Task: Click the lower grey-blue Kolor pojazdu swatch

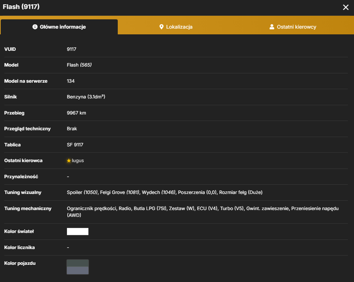Action: coord(77,270)
